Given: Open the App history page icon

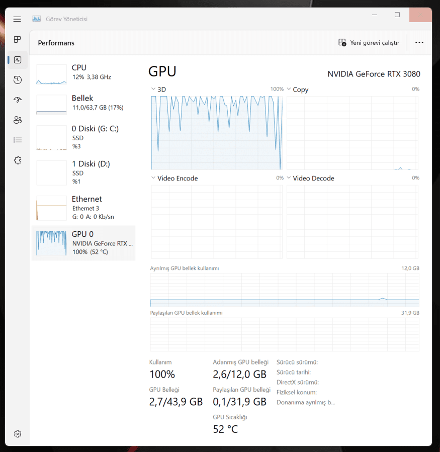Looking at the screenshot, I should [x=18, y=80].
